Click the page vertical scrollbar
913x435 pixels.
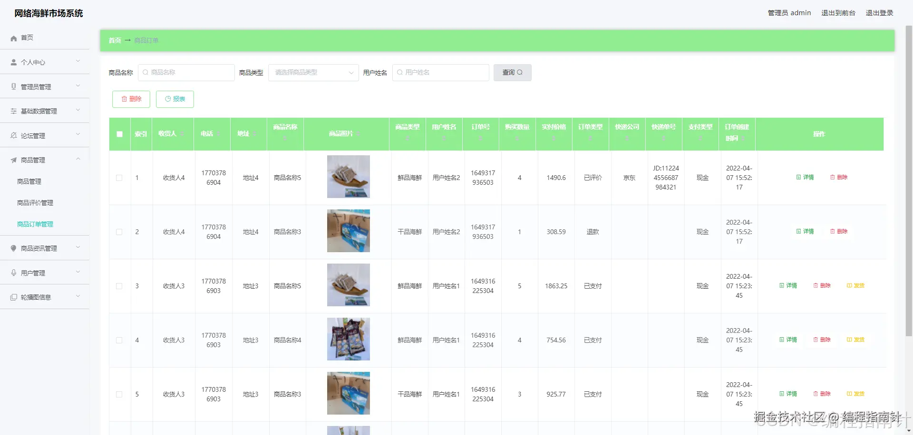(909, 180)
